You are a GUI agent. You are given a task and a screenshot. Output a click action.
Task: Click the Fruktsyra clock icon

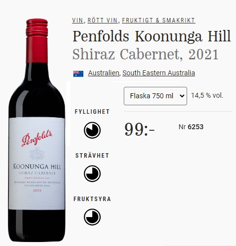click(x=92, y=217)
